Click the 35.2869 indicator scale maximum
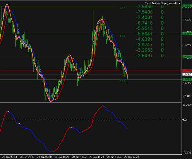 187,105
